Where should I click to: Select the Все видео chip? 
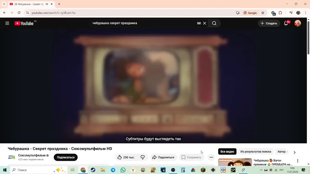click(227, 152)
